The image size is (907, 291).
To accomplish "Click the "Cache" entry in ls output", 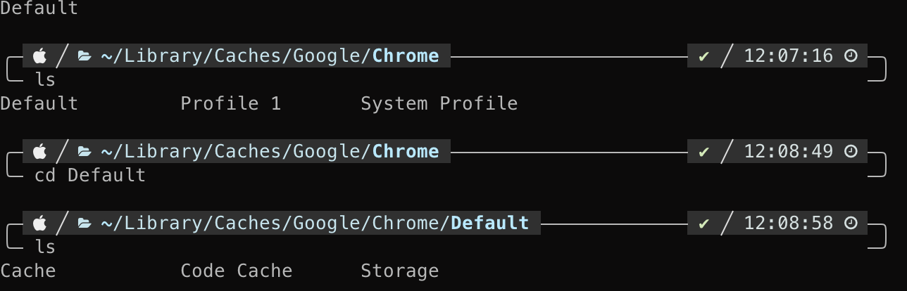I will click(28, 271).
